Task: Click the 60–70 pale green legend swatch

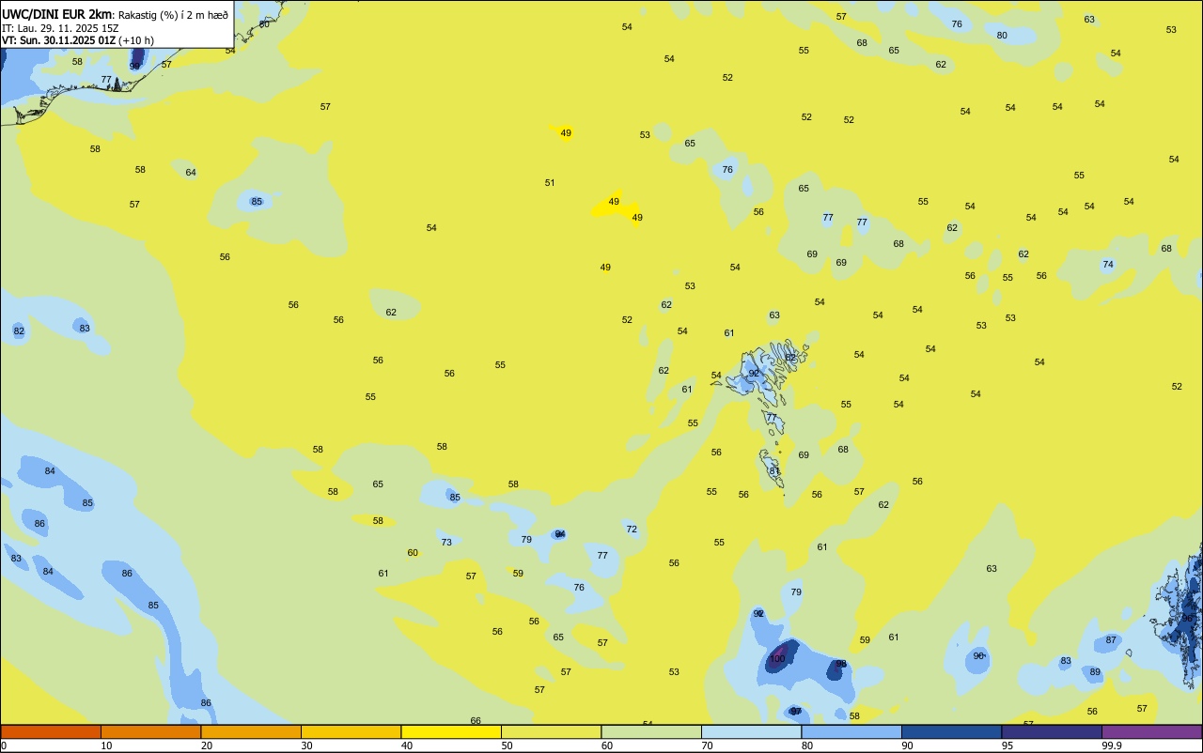Action: [651, 731]
